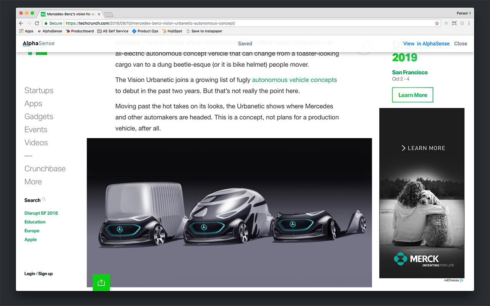Click the Learn More button for Disrupt SF 2019
The height and width of the screenshot is (306, 490).
coord(412,95)
